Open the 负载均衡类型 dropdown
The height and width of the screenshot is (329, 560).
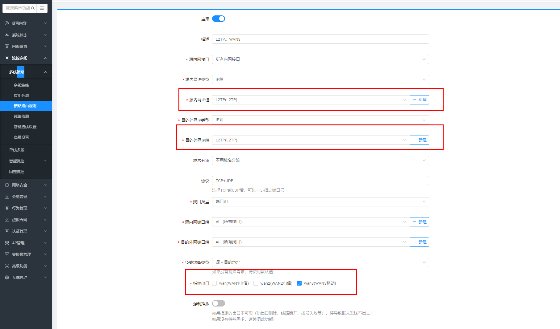(320, 262)
